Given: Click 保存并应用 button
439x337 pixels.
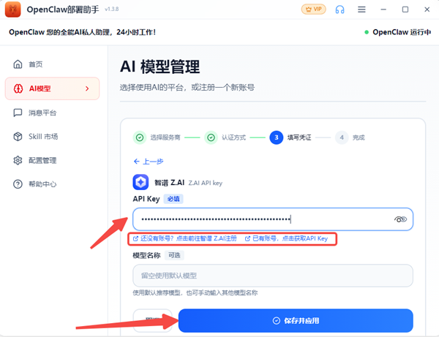Looking at the screenshot, I should click(x=296, y=320).
